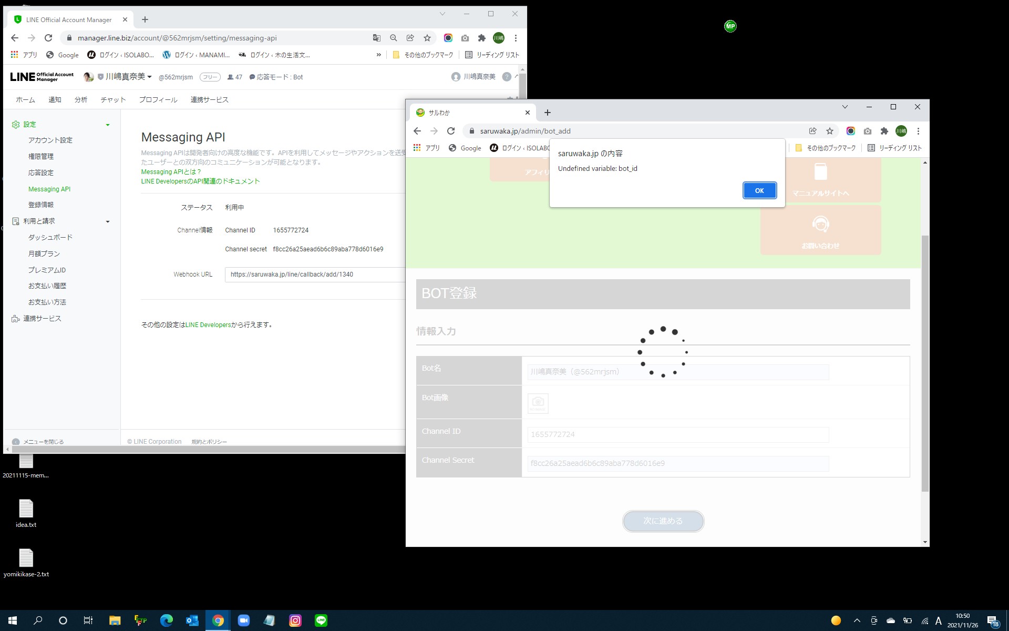Viewport: 1009px width, 631px height.
Task: Open the camera extension in LINE Manager window
Action: [x=465, y=38]
